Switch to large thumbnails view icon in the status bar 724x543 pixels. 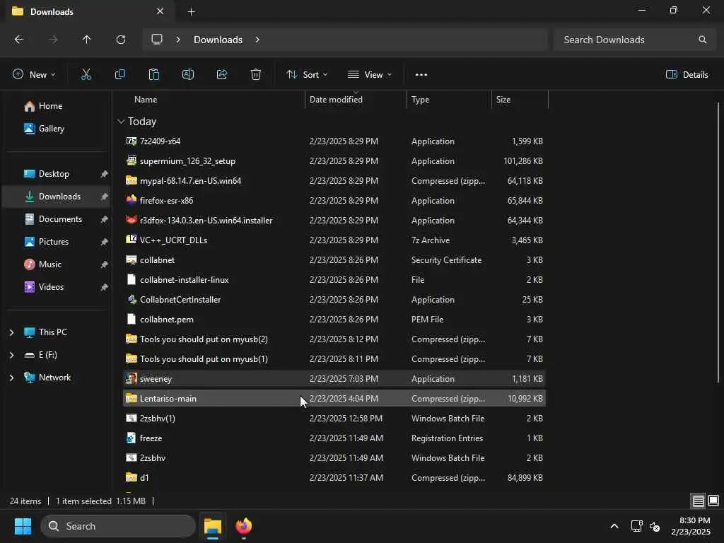tap(713, 501)
